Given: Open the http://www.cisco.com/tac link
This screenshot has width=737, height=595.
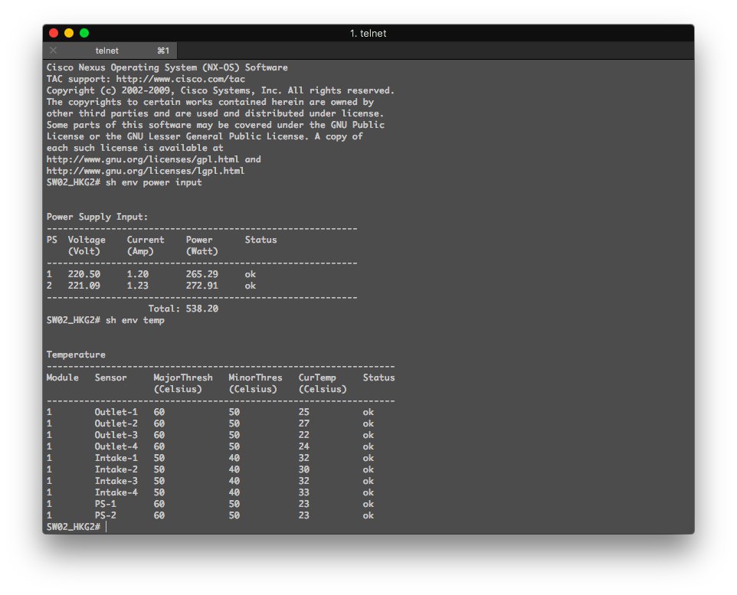Looking at the screenshot, I should tap(181, 79).
